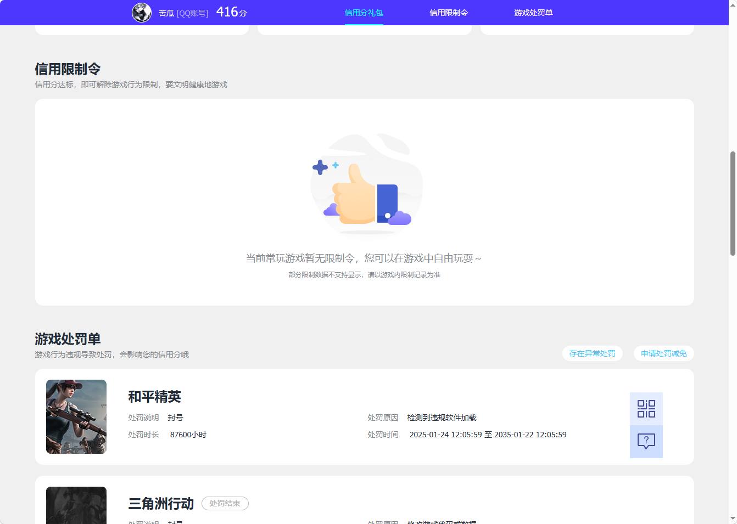
Task: Click the username 苦瓜 [QQ账号]
Action: pos(183,13)
